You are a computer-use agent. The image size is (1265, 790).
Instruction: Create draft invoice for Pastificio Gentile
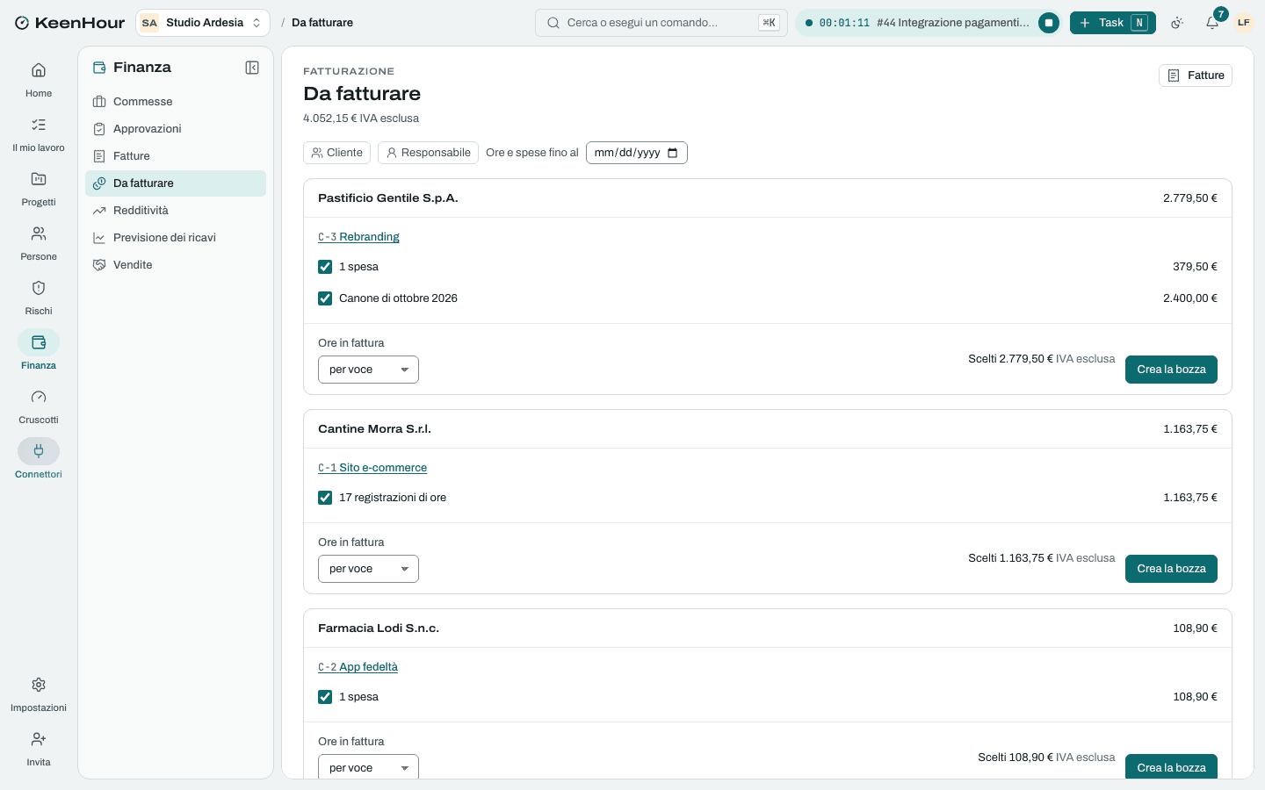point(1171,370)
